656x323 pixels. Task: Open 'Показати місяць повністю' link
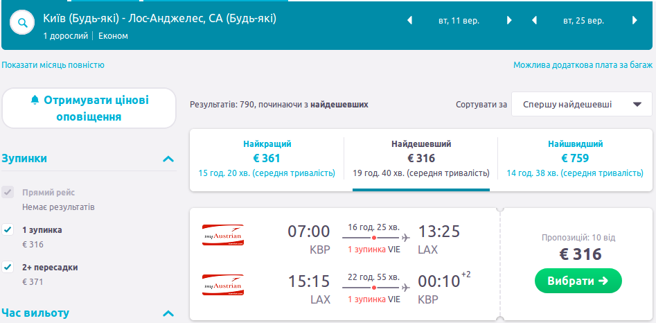tap(53, 65)
